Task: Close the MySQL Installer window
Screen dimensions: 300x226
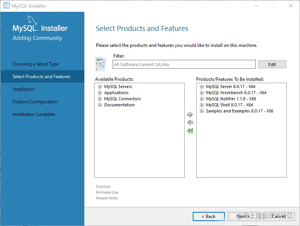Action: click(x=290, y=6)
